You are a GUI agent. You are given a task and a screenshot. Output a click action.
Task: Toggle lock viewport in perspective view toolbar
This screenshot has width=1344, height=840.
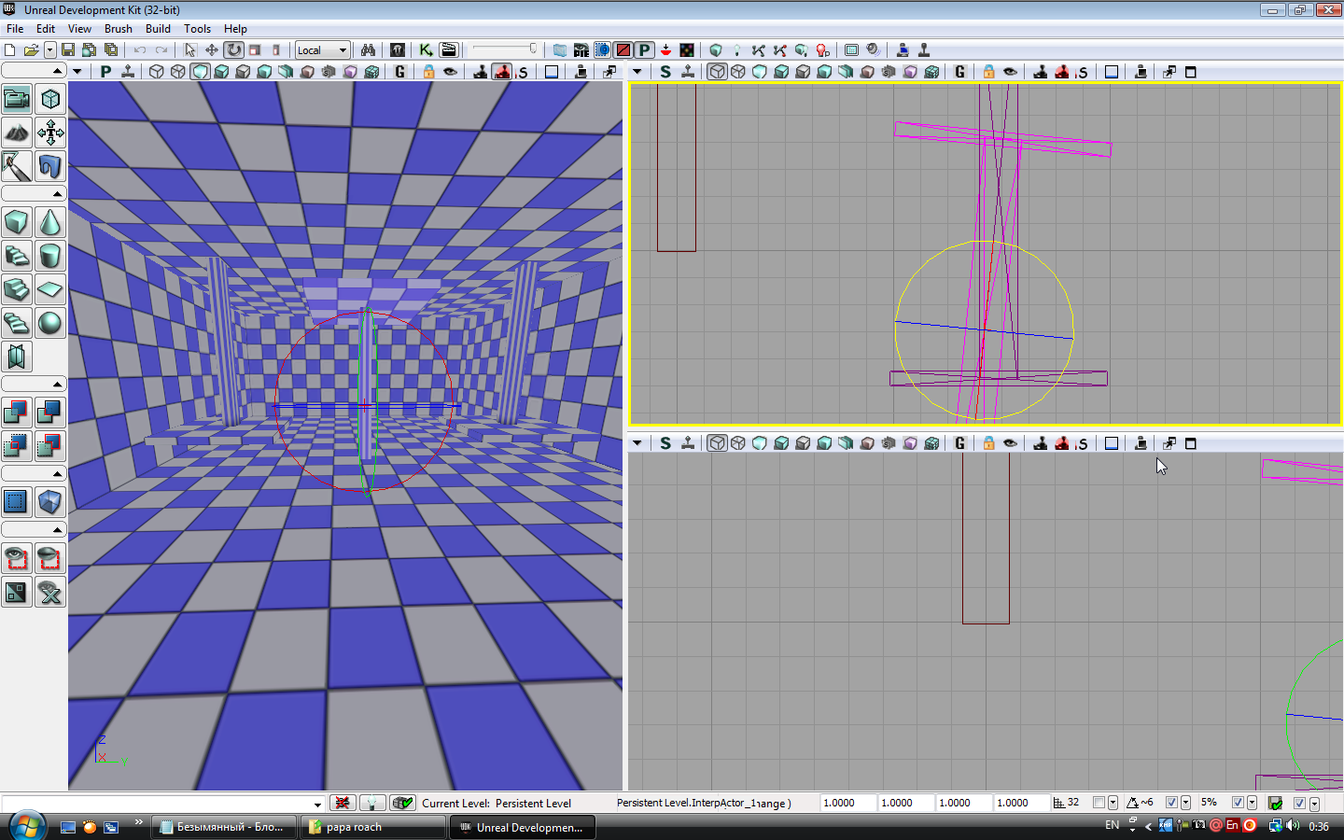click(428, 72)
